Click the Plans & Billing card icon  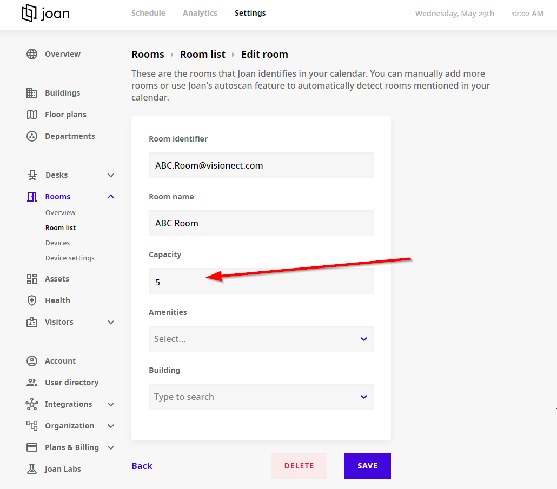pos(32,447)
